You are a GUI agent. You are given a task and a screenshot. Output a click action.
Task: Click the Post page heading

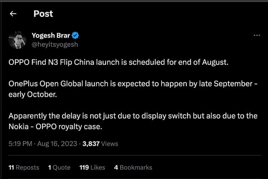[x=43, y=14]
